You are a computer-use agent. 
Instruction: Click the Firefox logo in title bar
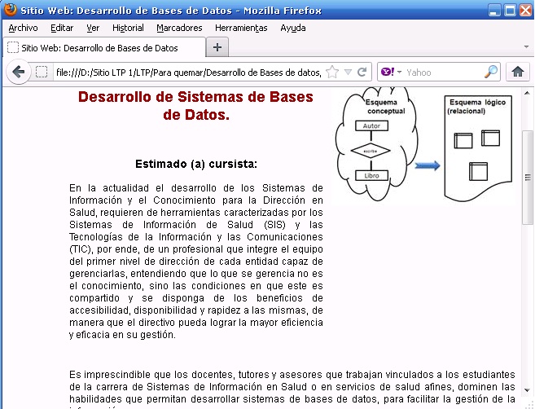click(x=10, y=11)
